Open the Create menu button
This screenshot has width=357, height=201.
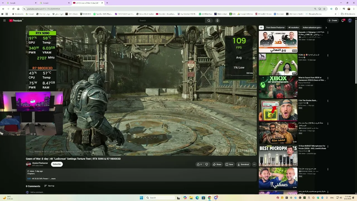coord(333,20)
